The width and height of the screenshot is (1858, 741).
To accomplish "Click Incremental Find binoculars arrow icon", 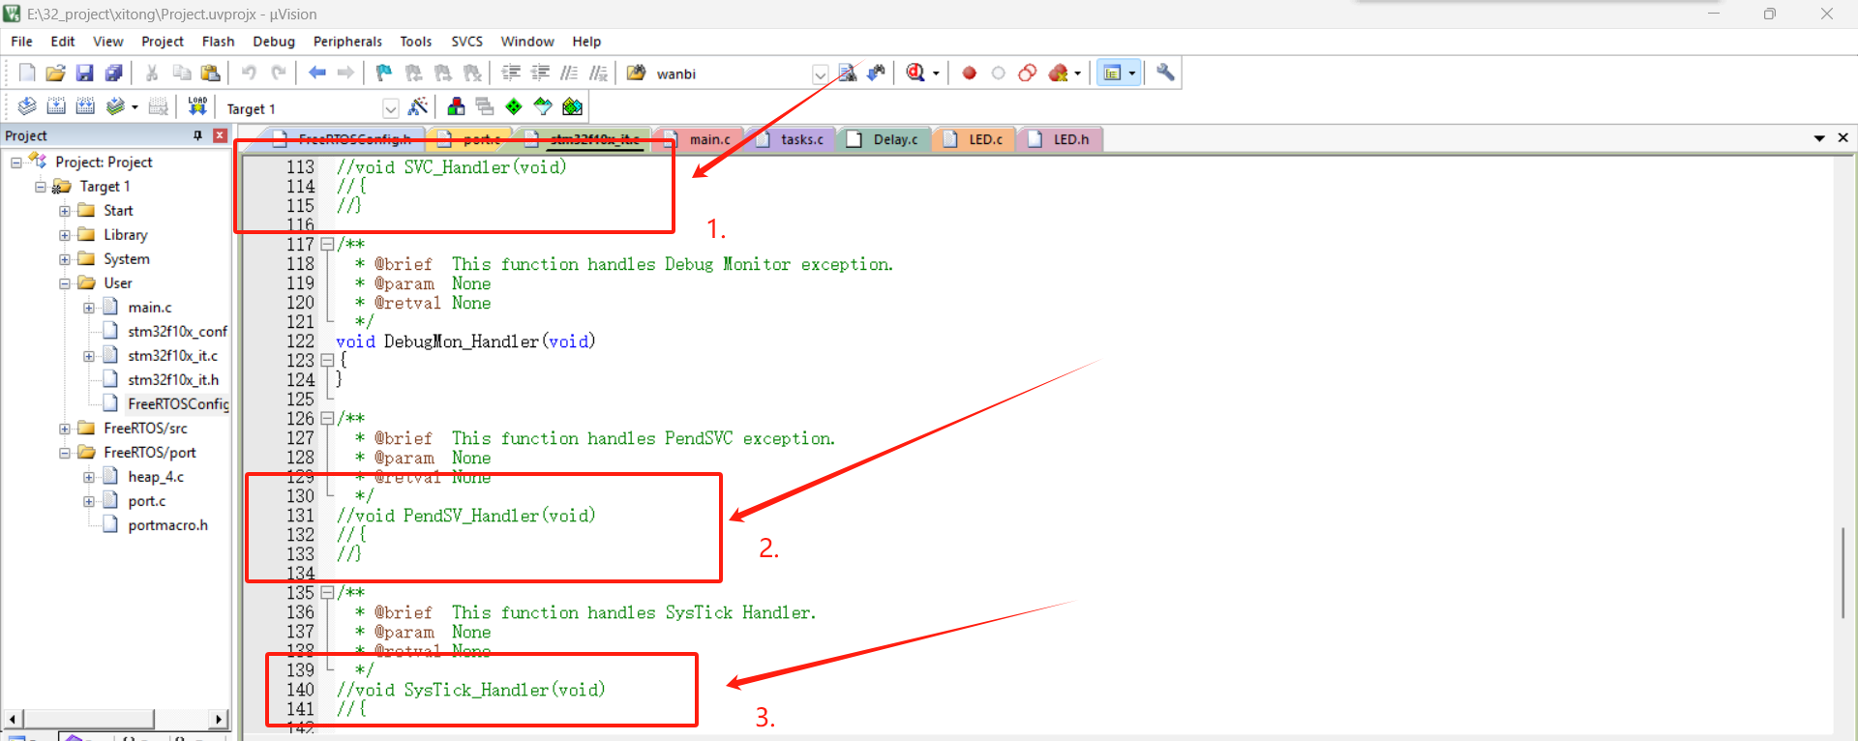I will click(x=876, y=73).
